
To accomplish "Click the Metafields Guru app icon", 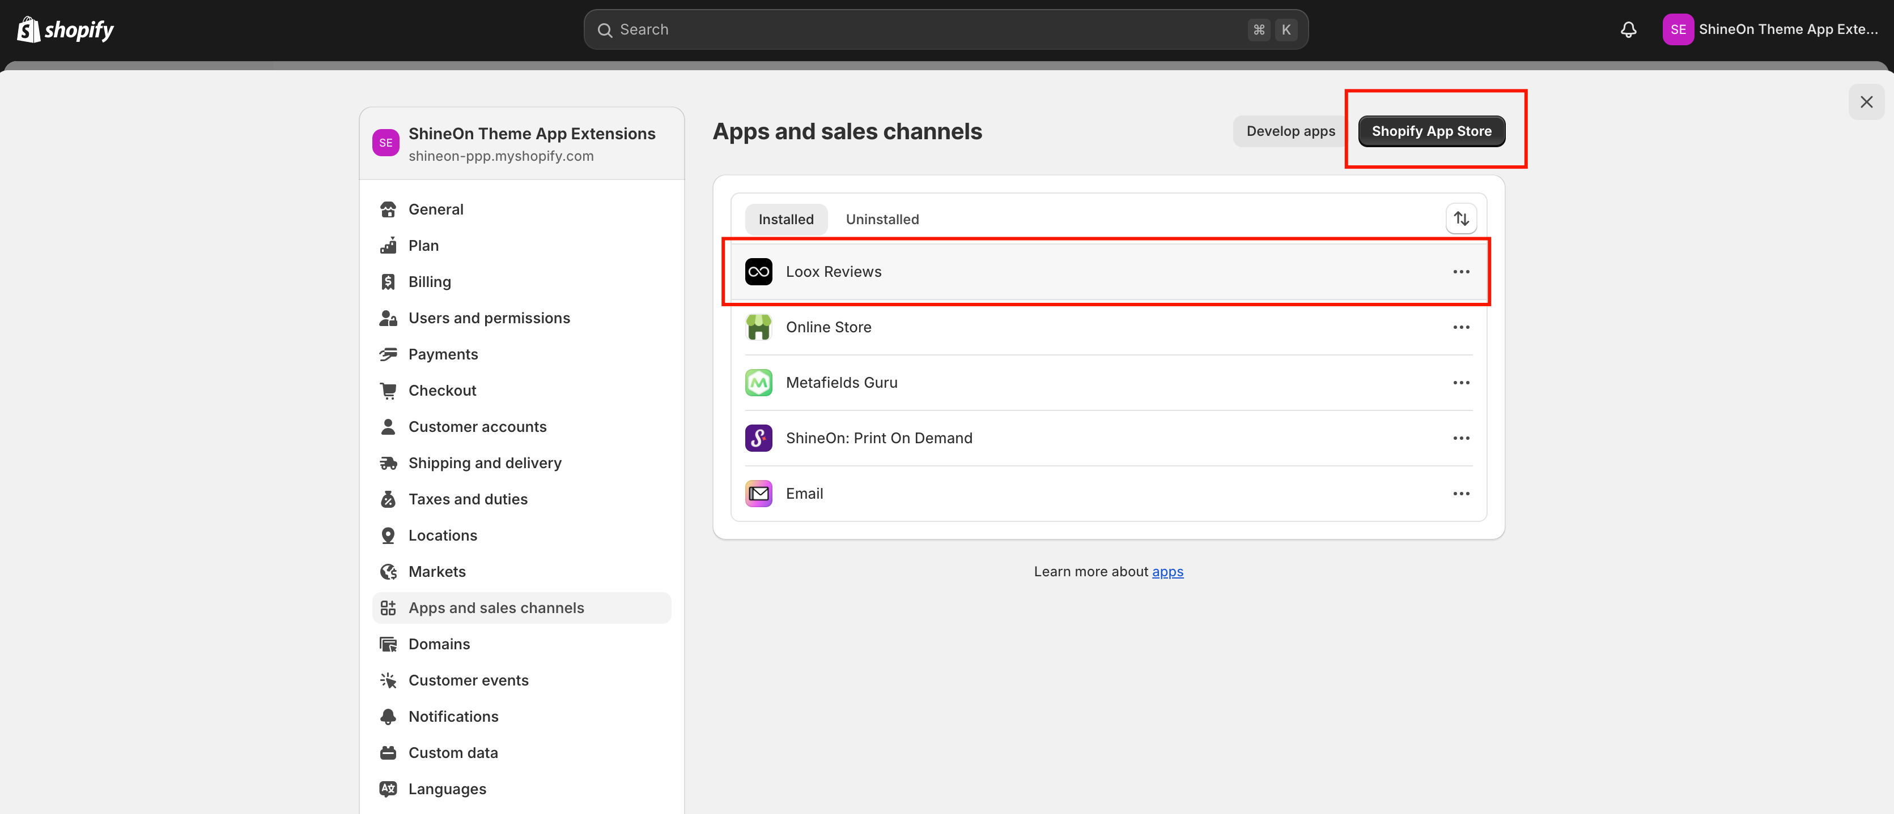I will pos(759,383).
